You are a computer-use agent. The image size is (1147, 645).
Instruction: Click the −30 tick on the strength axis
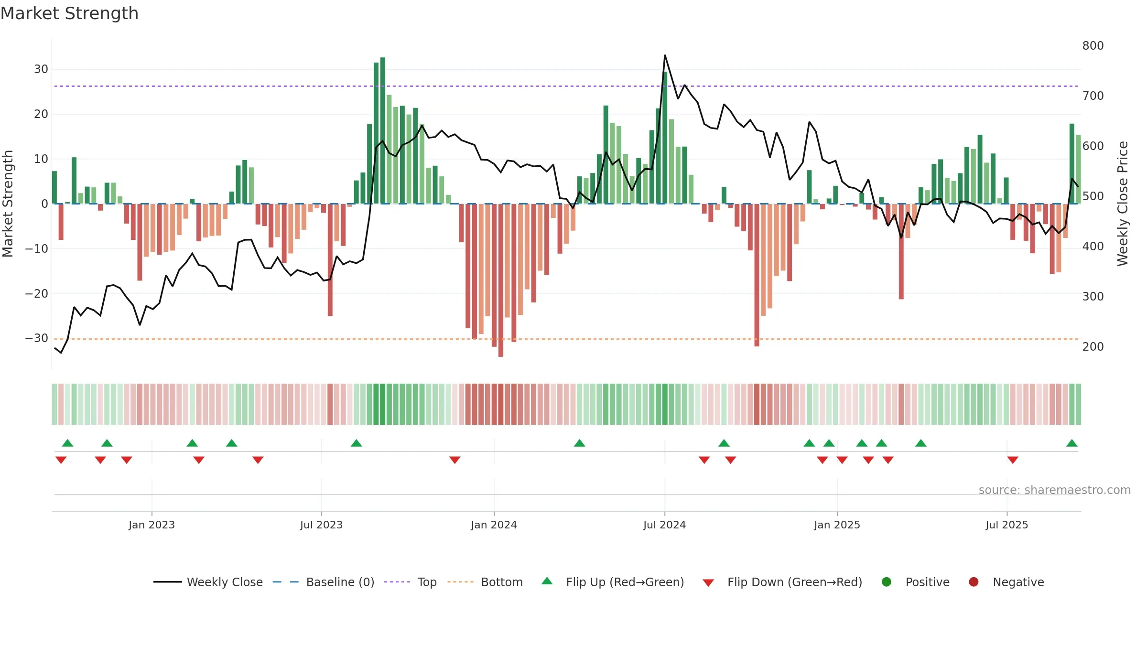tap(37, 338)
